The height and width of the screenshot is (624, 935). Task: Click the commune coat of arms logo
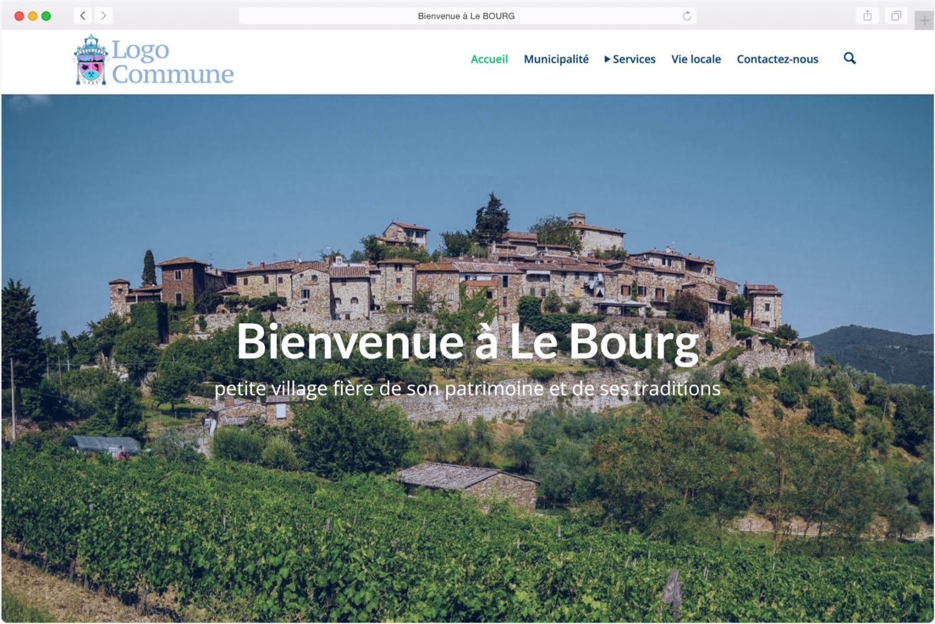tap(91, 60)
